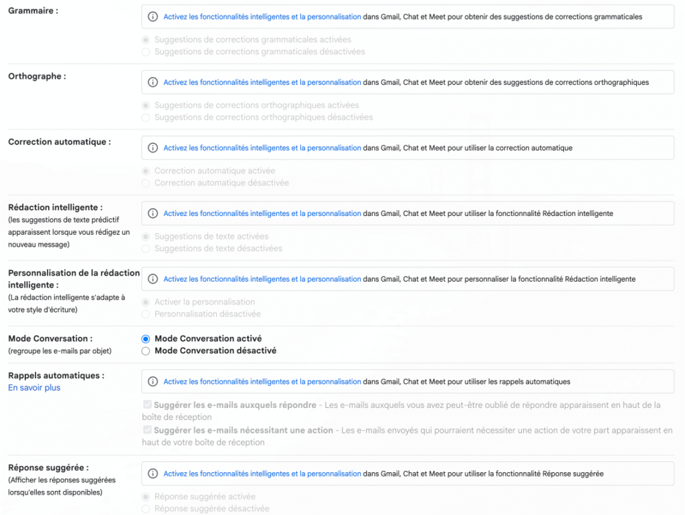685x515 pixels.
Task: Click the info icon in Rédaction intelligente banner
Action: [153, 213]
